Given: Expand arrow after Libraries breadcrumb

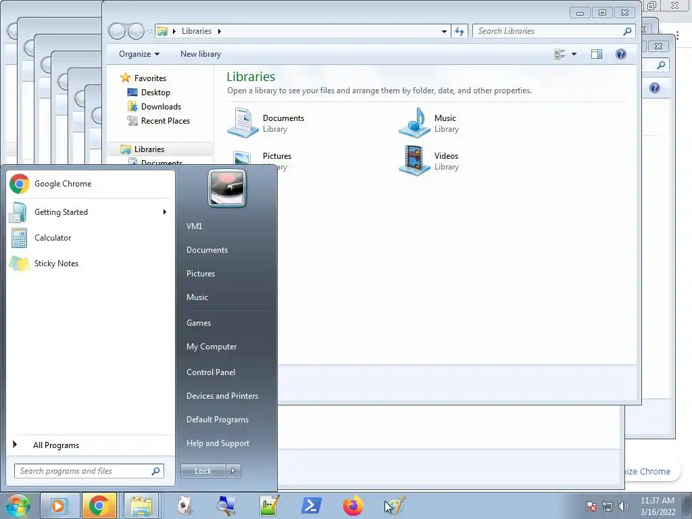Looking at the screenshot, I should (x=220, y=31).
